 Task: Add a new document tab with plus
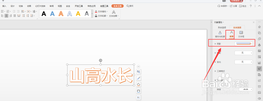[3, 1]
